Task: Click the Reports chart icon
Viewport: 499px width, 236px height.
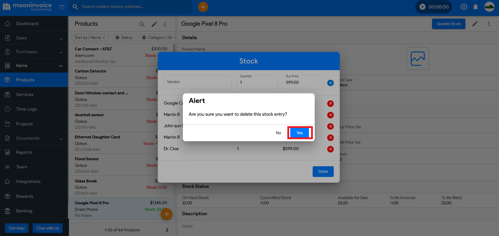Action: 8,152
